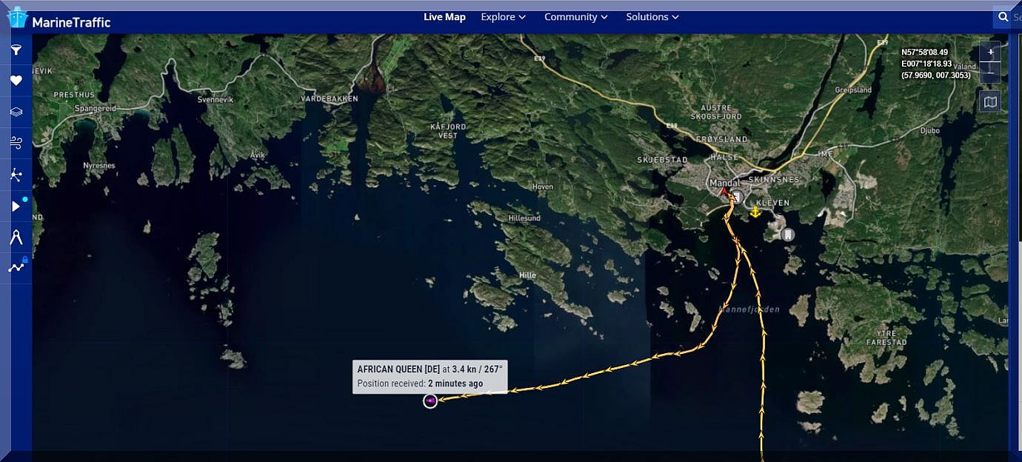Go to the Live Map tab
The image size is (1022, 462).
444,17
